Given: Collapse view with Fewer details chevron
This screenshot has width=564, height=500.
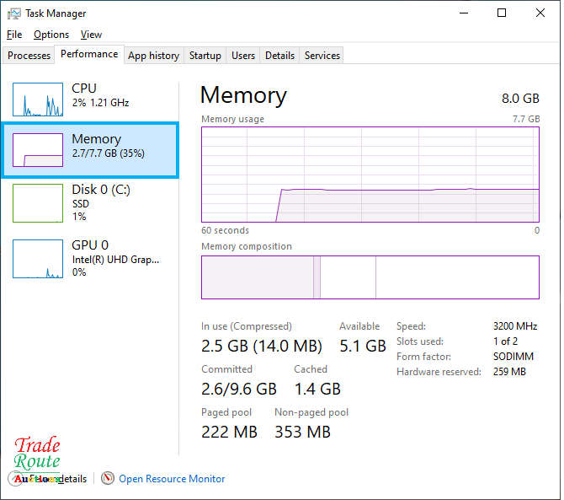Looking at the screenshot, I should coord(15,478).
